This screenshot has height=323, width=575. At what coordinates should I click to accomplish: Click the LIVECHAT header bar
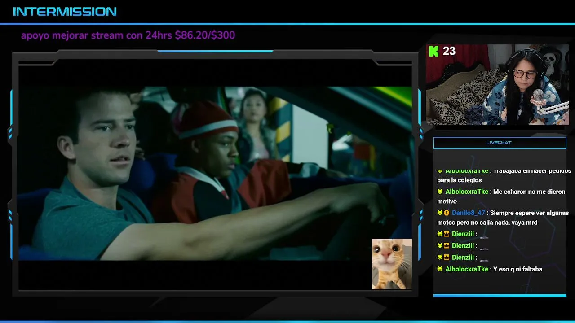(x=500, y=143)
